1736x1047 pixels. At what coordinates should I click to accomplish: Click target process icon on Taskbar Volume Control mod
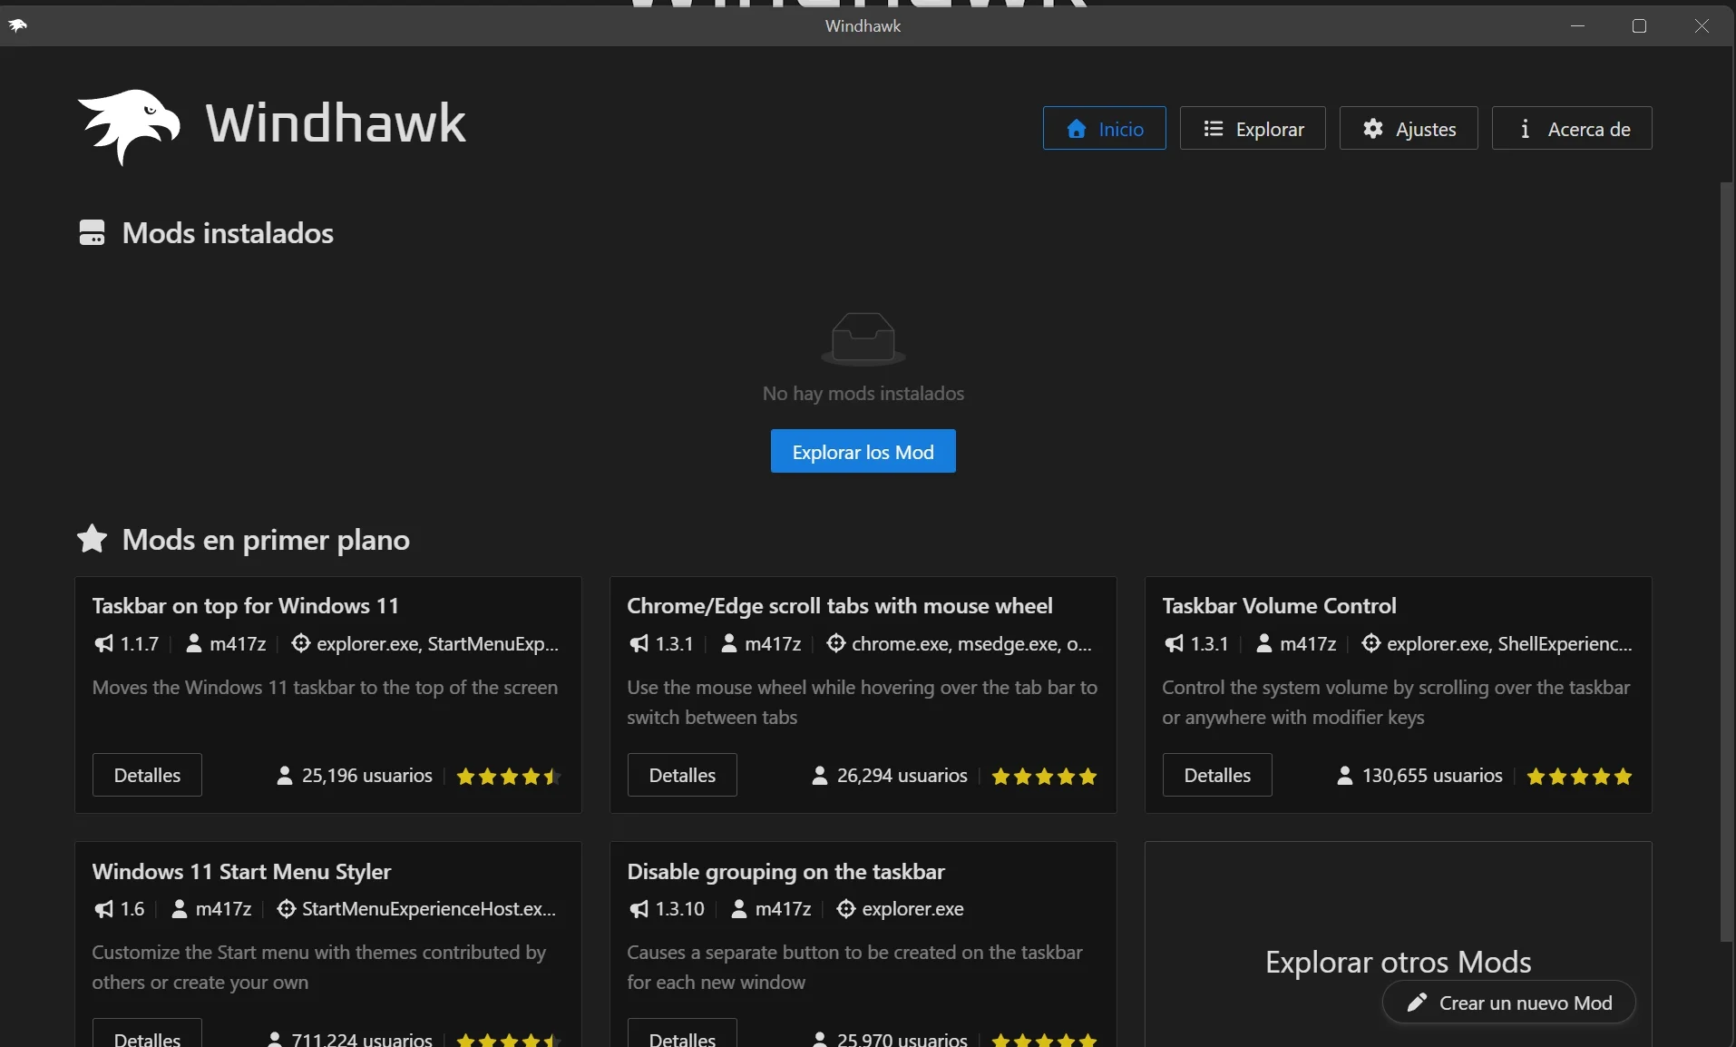1371,643
